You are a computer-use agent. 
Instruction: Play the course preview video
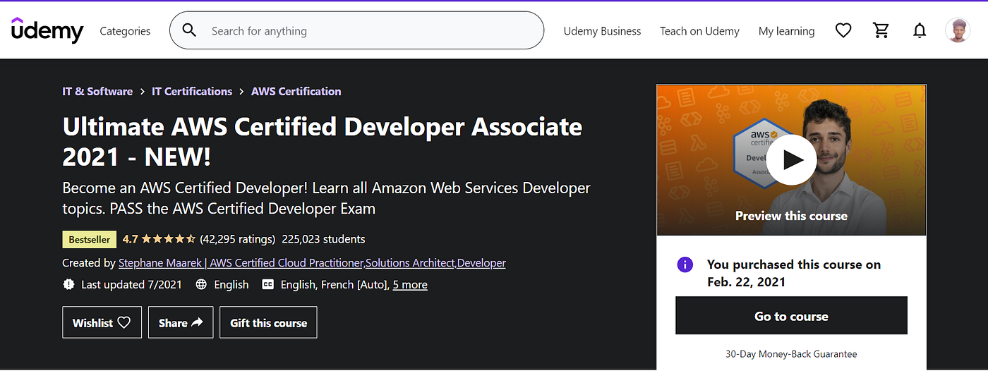791,160
